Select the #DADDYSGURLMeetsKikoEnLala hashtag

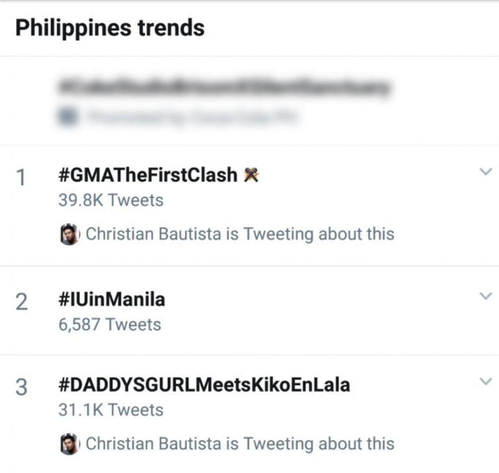tap(204, 385)
